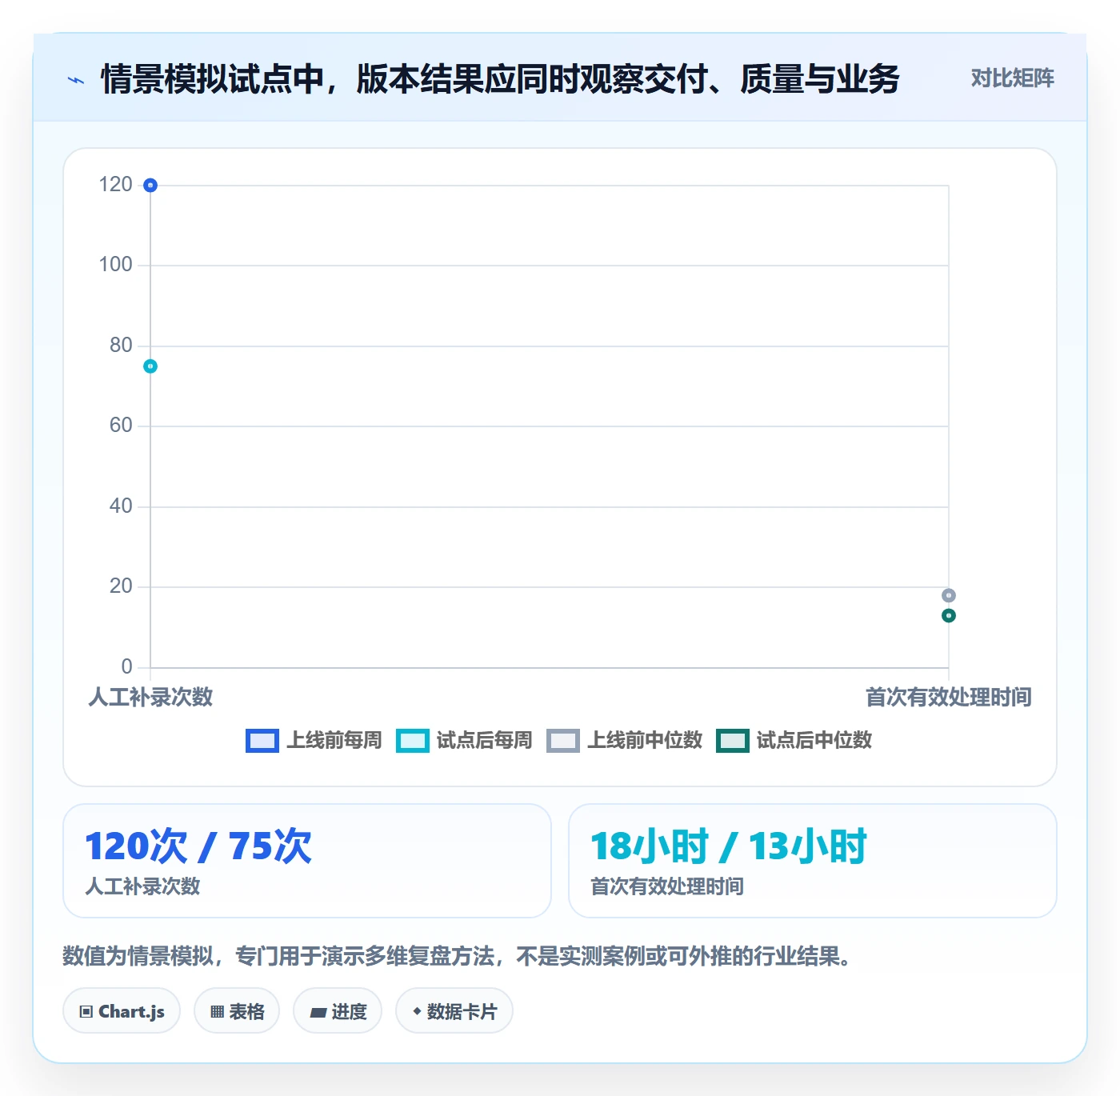Toggle the 上线前中位数 legend item

point(625,741)
